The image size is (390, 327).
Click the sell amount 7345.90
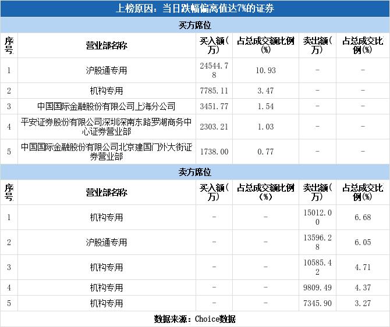pyautogui.click(x=317, y=303)
